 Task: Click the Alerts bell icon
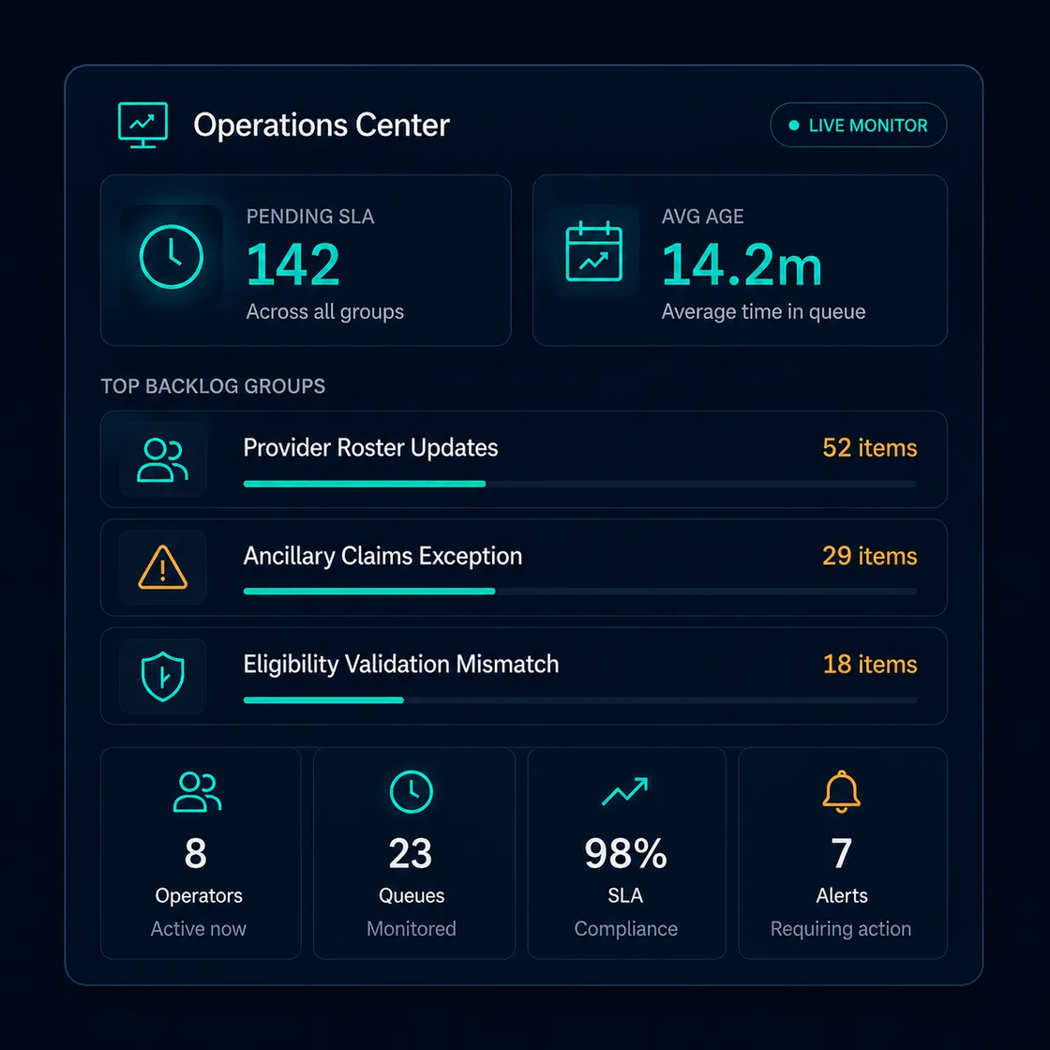point(841,791)
